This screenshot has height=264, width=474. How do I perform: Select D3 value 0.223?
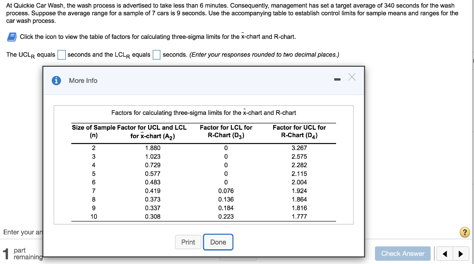click(x=226, y=216)
